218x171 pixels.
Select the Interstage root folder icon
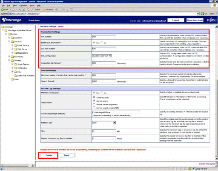(x=3, y=27)
